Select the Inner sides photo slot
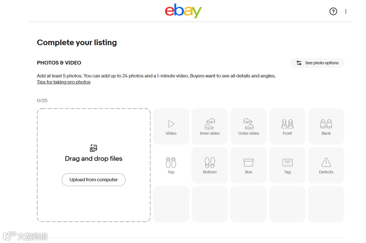This screenshot has width=366, height=243. (x=210, y=127)
